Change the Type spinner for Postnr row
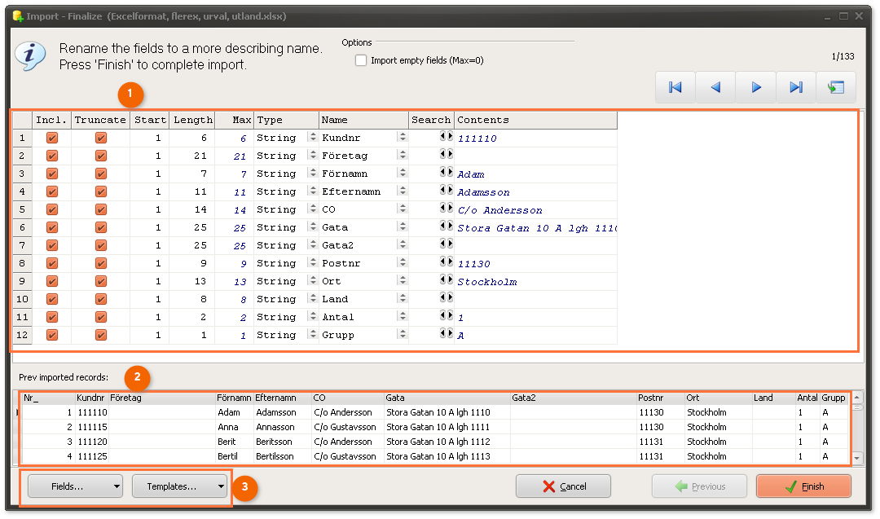The width and height of the screenshot is (880, 519). (313, 262)
